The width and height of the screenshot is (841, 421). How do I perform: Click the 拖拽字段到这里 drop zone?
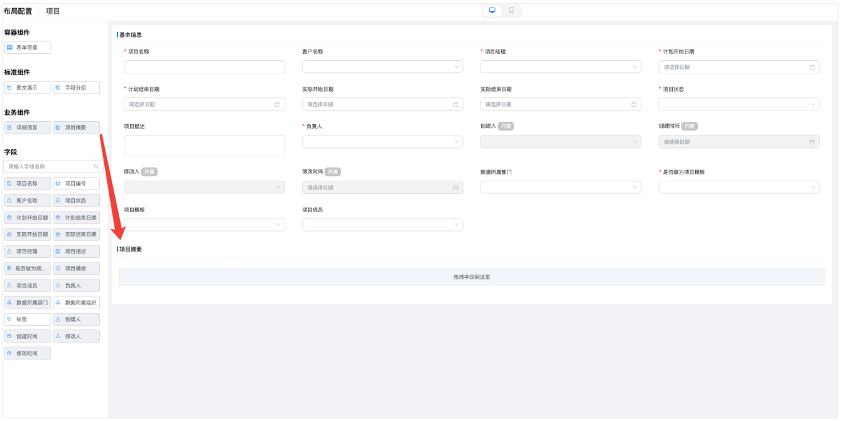point(472,277)
